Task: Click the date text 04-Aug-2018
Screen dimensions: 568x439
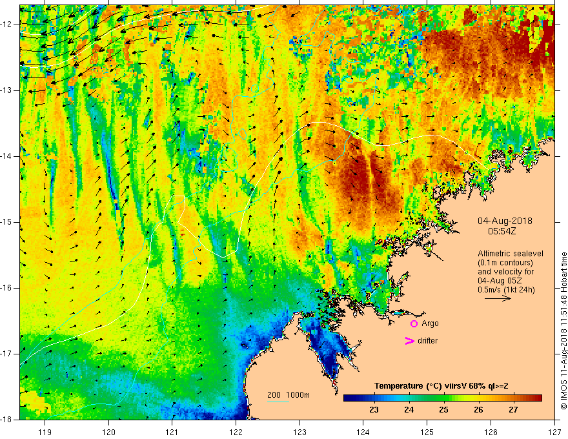Action: 505,221
